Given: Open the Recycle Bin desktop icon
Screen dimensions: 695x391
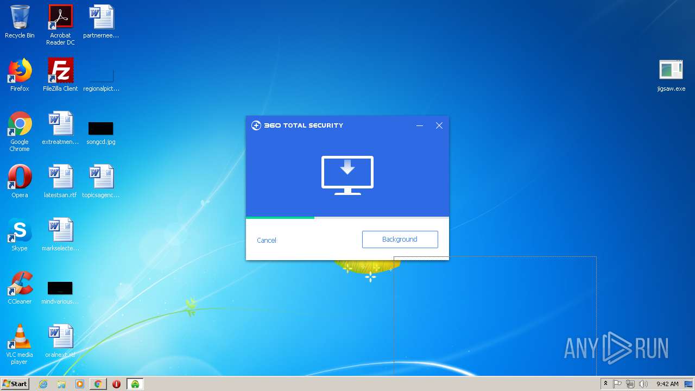Looking at the screenshot, I should click(x=20, y=22).
